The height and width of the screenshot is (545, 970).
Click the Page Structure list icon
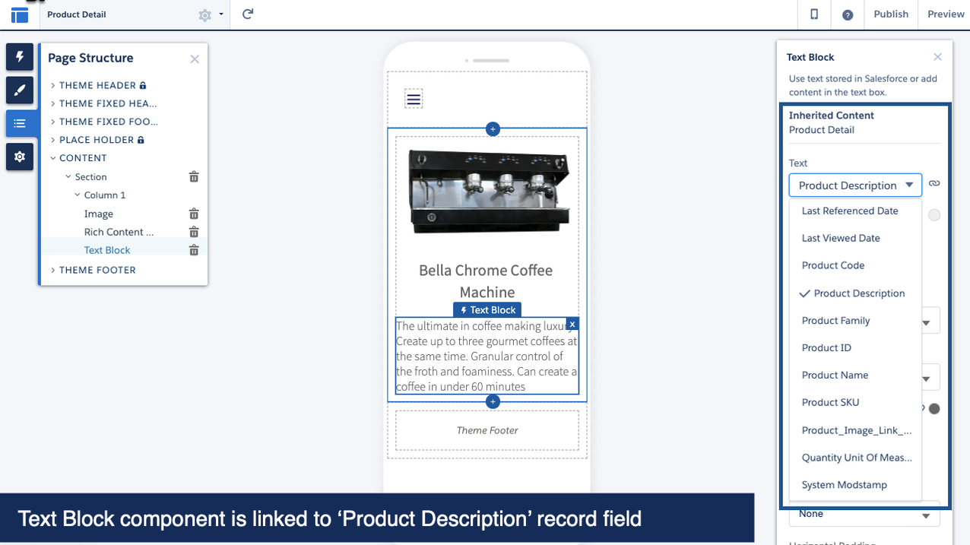tap(20, 123)
